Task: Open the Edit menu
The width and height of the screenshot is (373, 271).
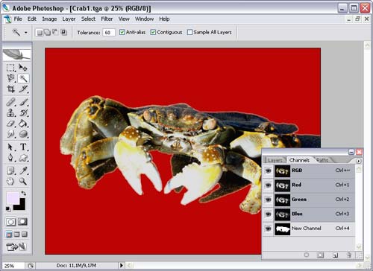Action: 32,19
